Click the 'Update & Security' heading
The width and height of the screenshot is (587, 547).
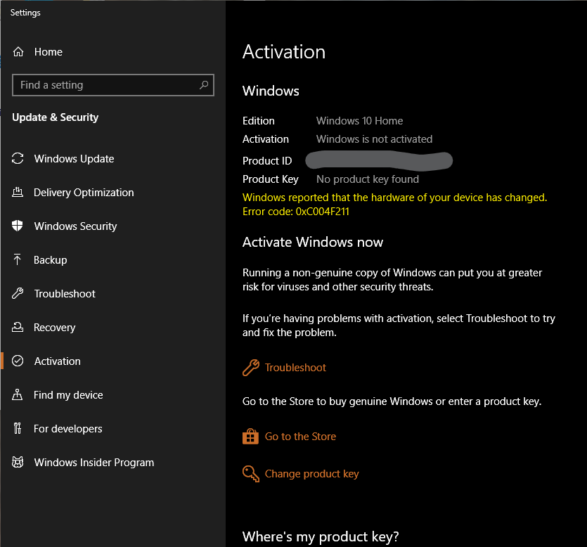point(55,117)
